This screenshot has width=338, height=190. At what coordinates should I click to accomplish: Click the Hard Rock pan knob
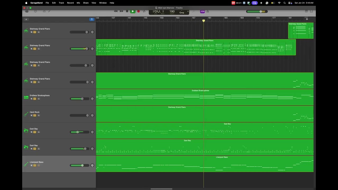click(92, 115)
